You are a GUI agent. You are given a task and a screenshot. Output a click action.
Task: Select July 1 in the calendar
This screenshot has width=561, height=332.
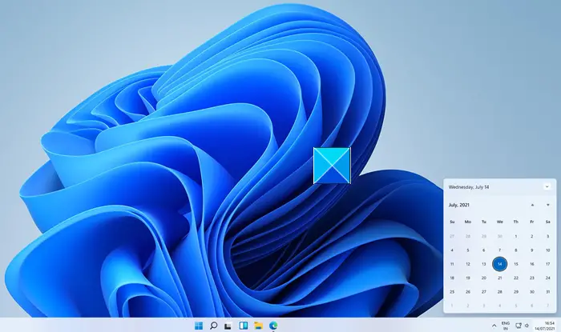(x=516, y=236)
